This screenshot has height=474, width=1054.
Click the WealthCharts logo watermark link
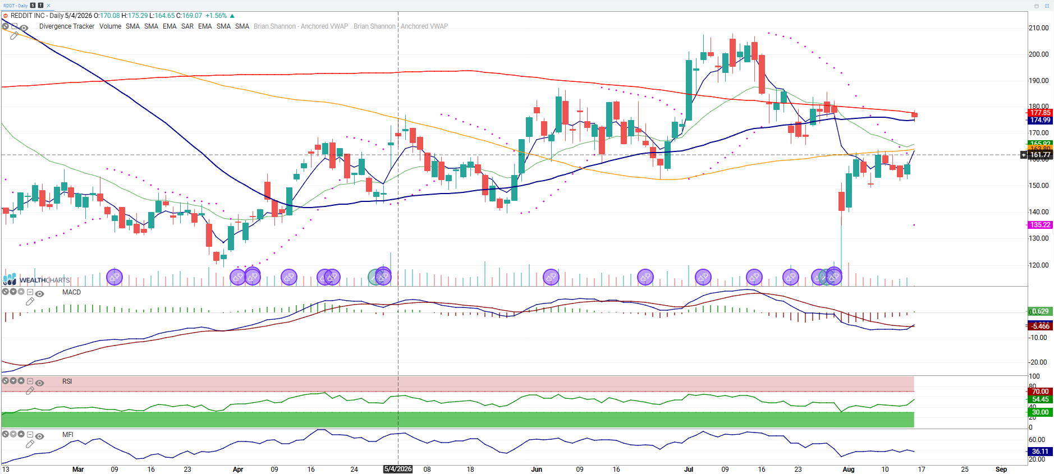click(36, 279)
